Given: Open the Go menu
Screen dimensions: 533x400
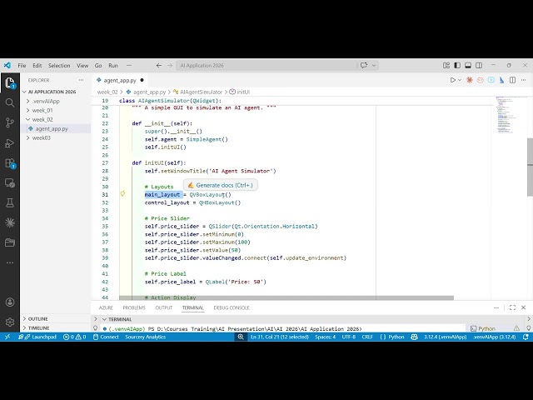Looking at the screenshot, I should [x=98, y=65].
